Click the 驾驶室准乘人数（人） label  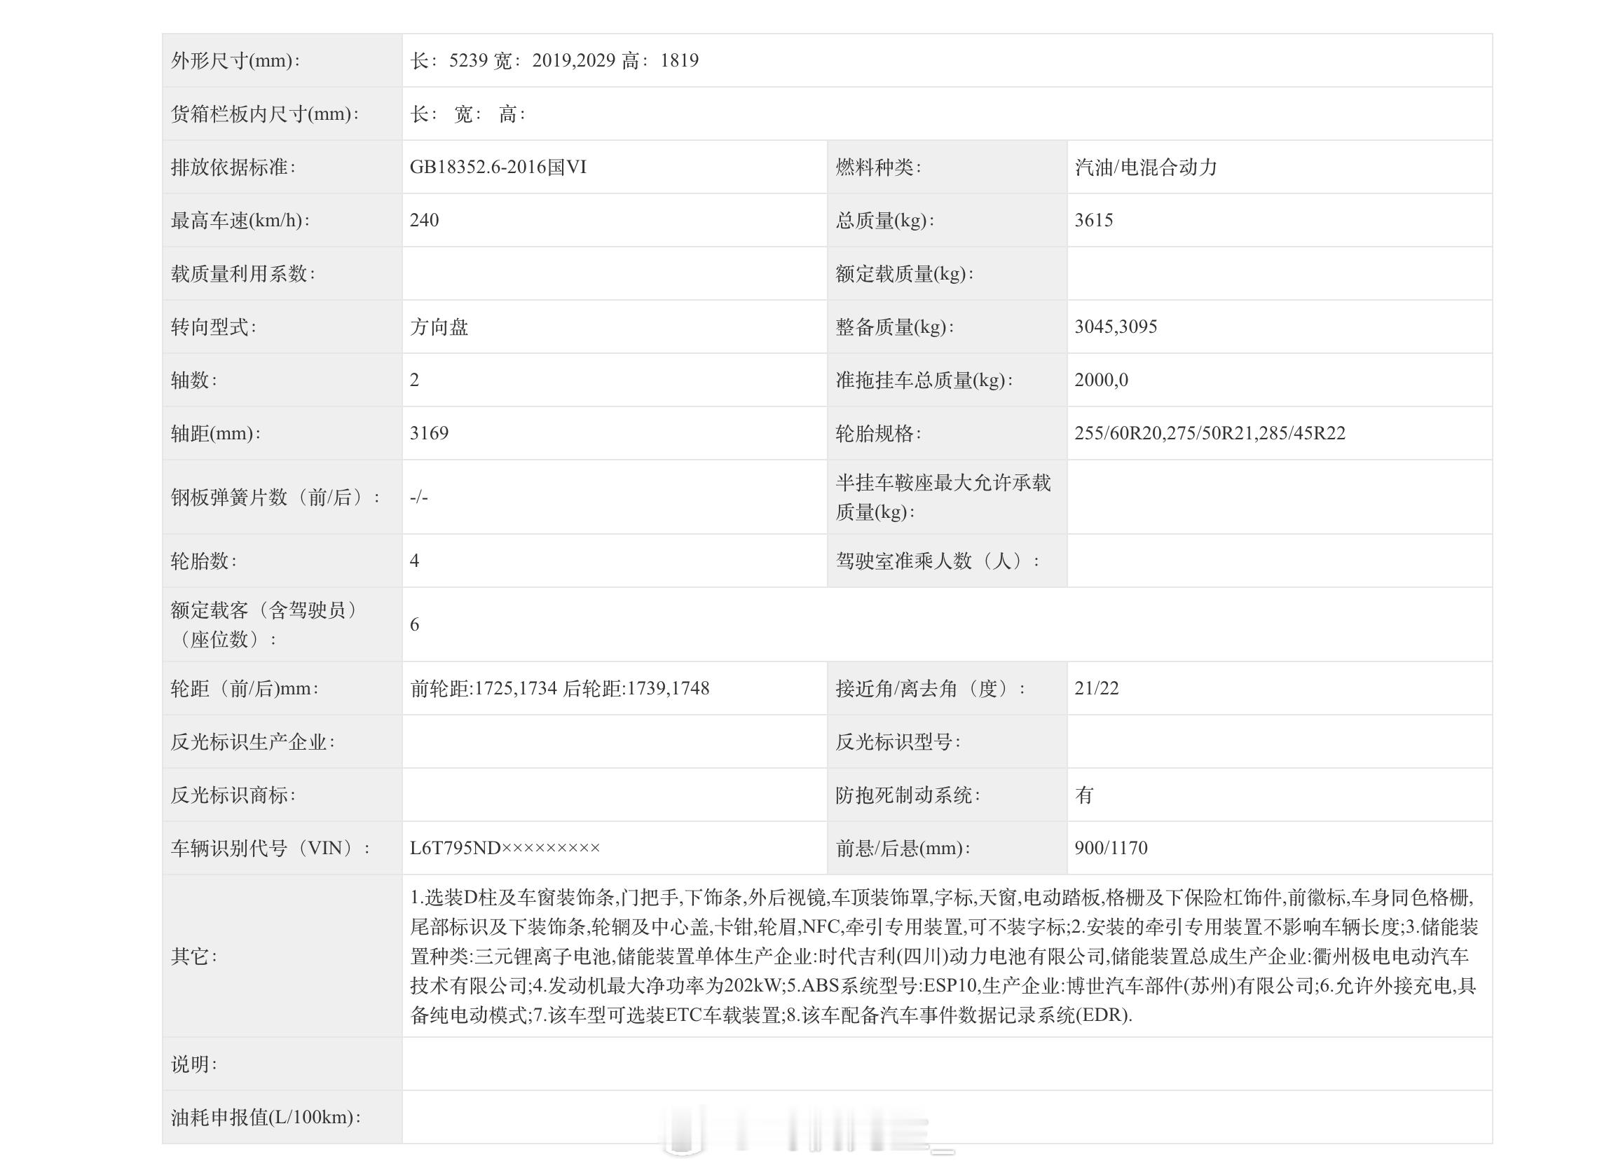937,561
